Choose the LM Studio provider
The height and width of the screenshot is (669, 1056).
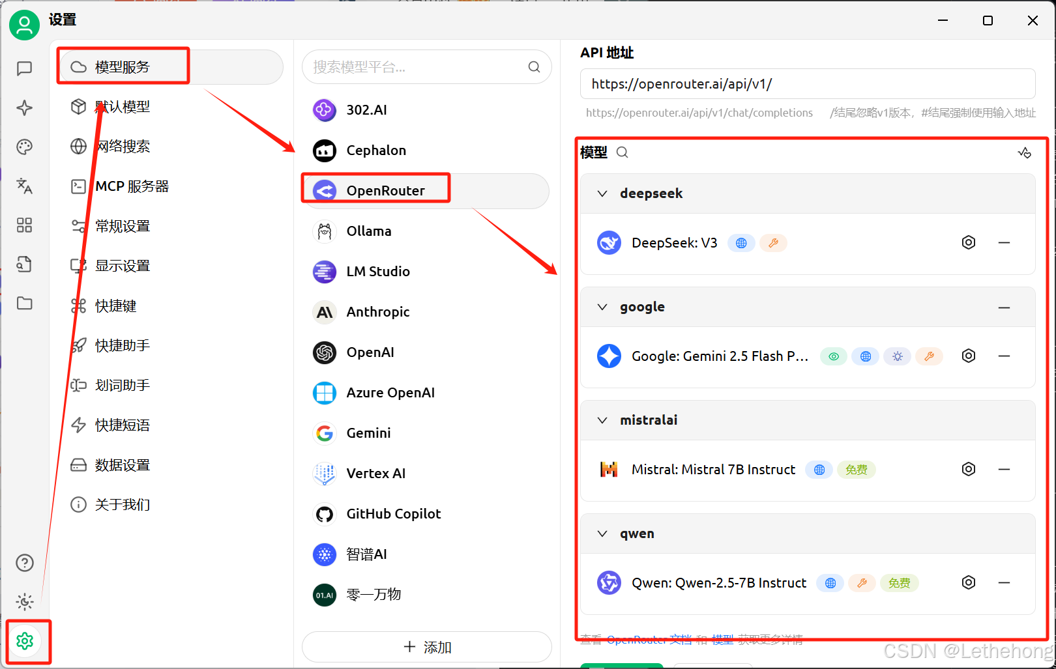pos(427,272)
